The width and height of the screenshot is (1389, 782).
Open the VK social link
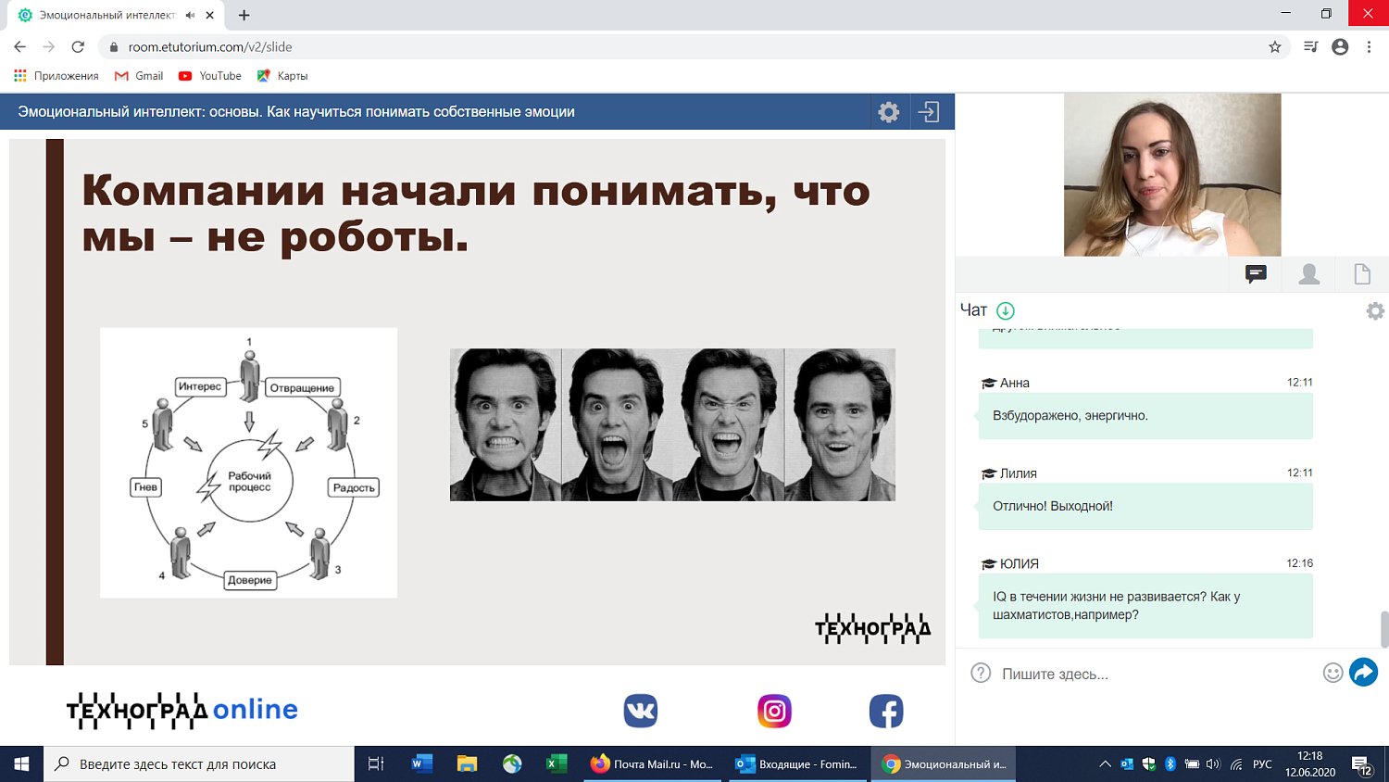pos(640,711)
